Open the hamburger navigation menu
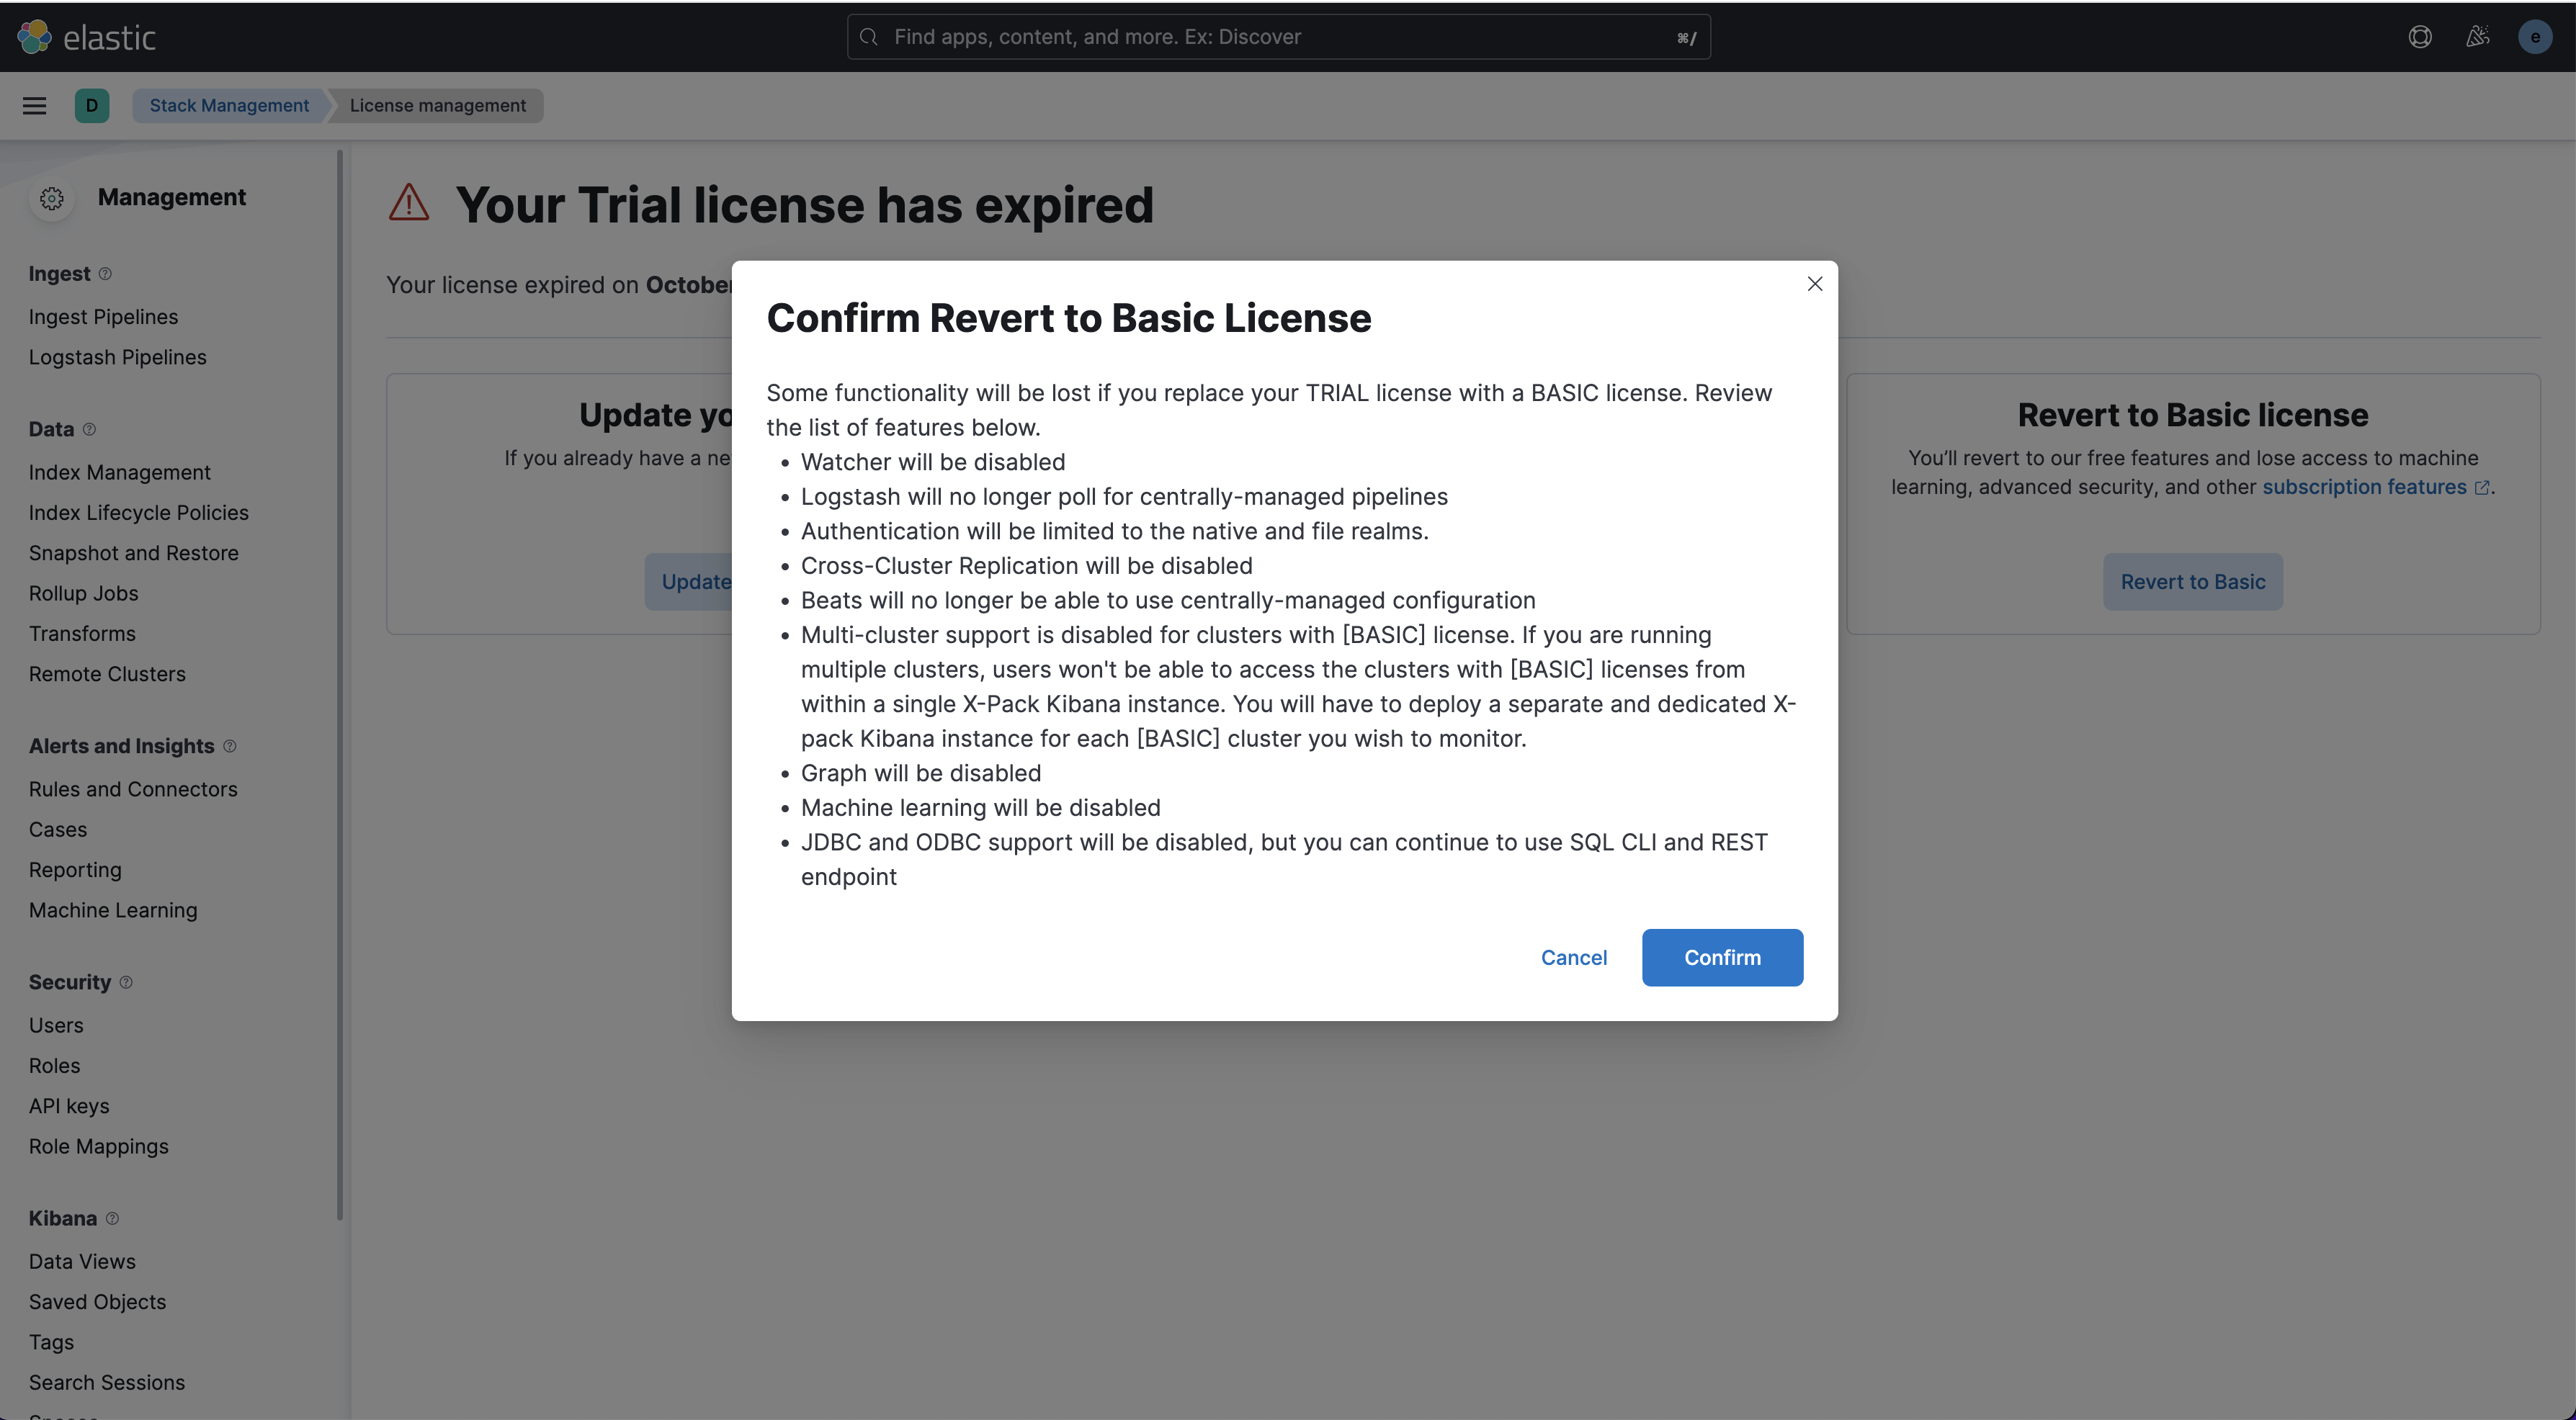 click(x=35, y=106)
